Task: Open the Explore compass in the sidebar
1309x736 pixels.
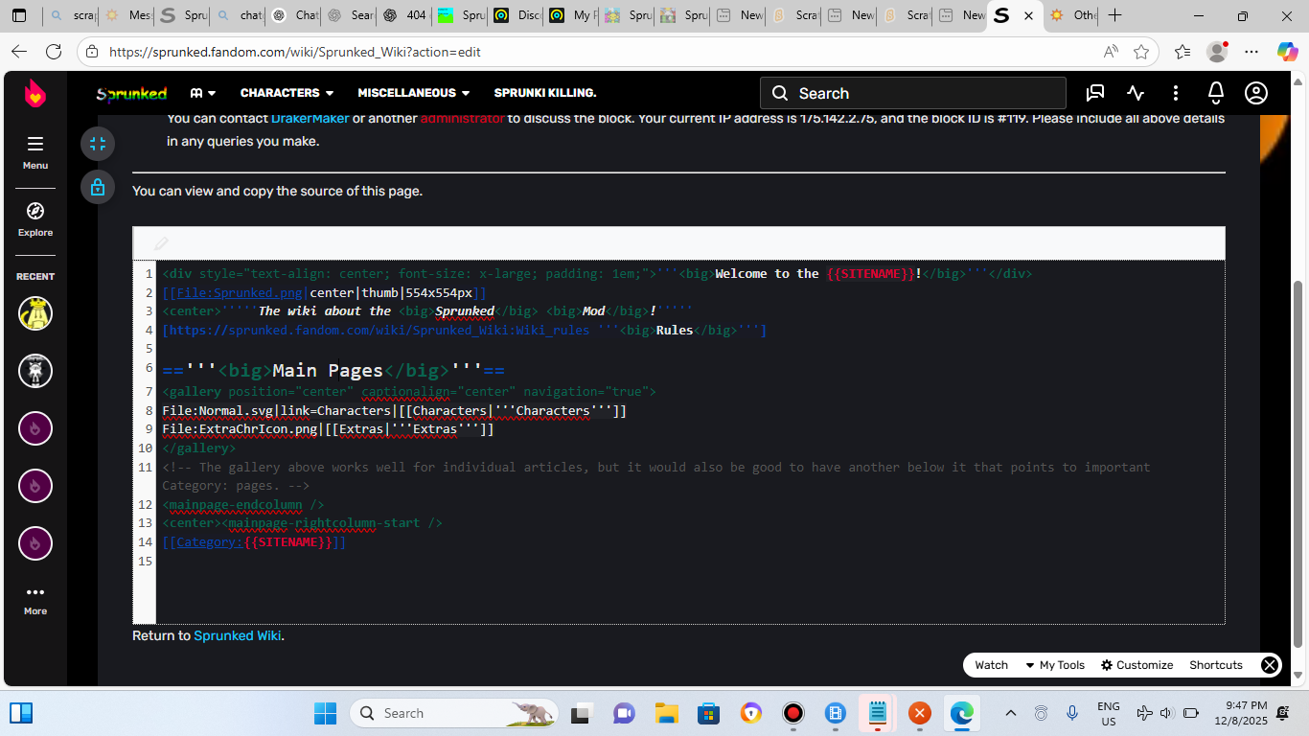Action: (35, 218)
